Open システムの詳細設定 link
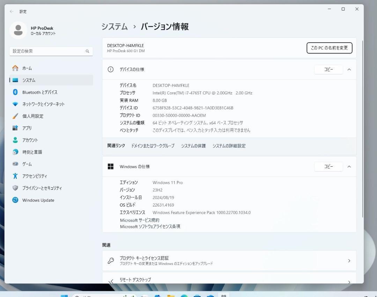Screen dimensions: 377x297 pos(229,146)
